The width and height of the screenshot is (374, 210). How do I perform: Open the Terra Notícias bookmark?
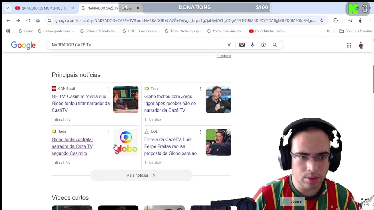(183, 31)
